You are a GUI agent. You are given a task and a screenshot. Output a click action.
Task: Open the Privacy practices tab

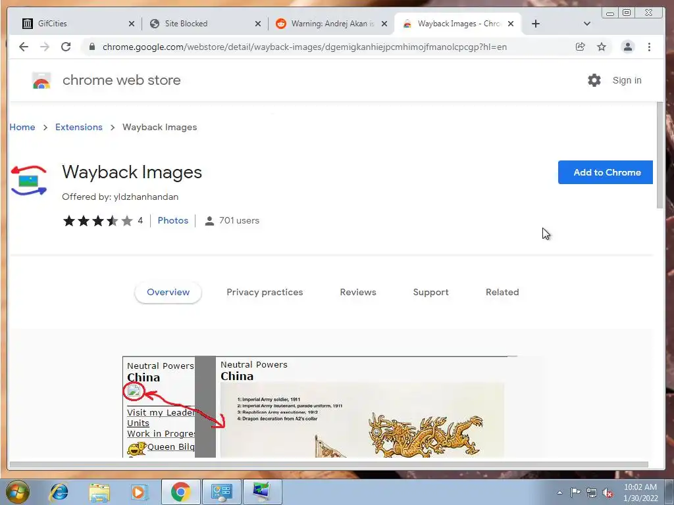(x=265, y=292)
